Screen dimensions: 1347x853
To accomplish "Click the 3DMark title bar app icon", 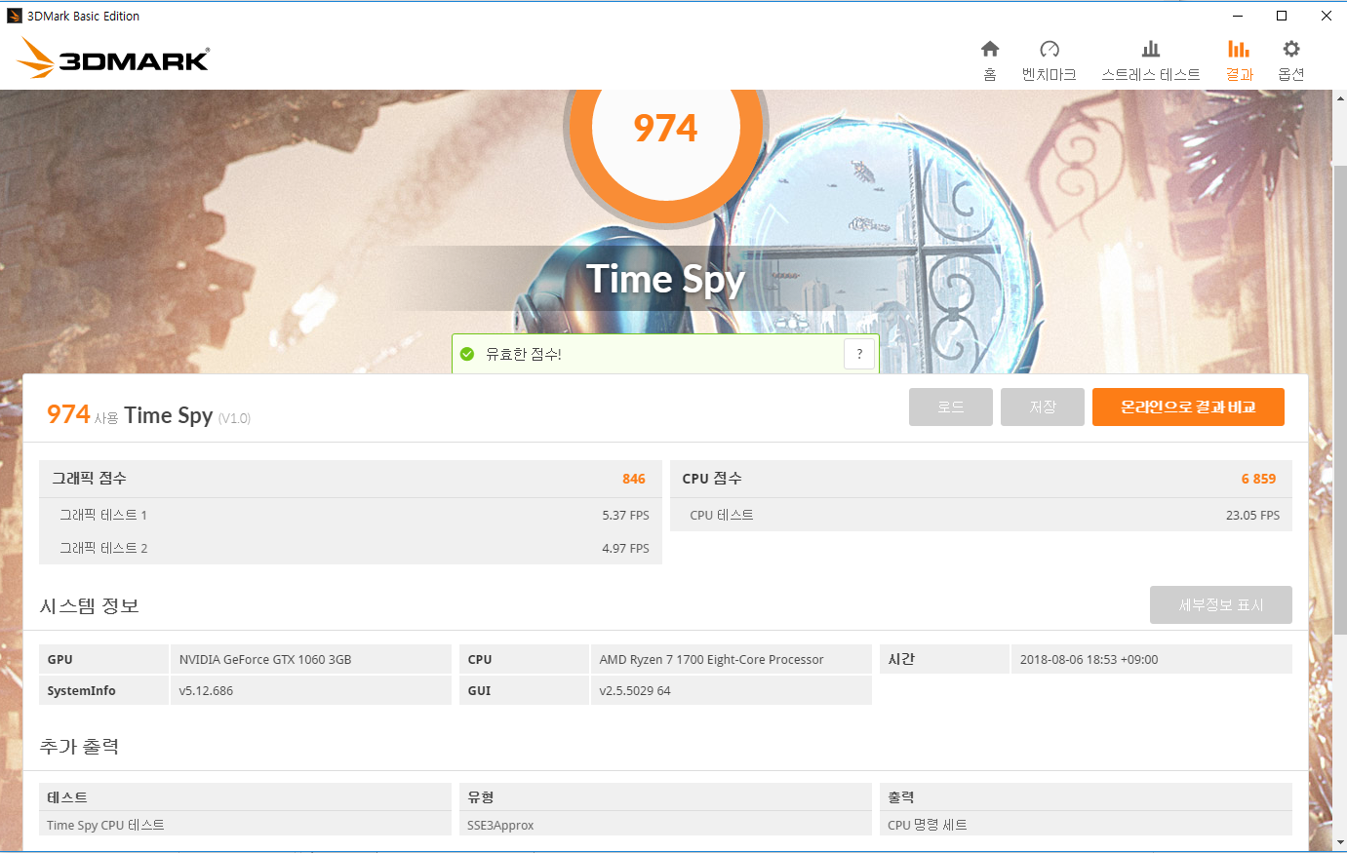I will point(14,16).
